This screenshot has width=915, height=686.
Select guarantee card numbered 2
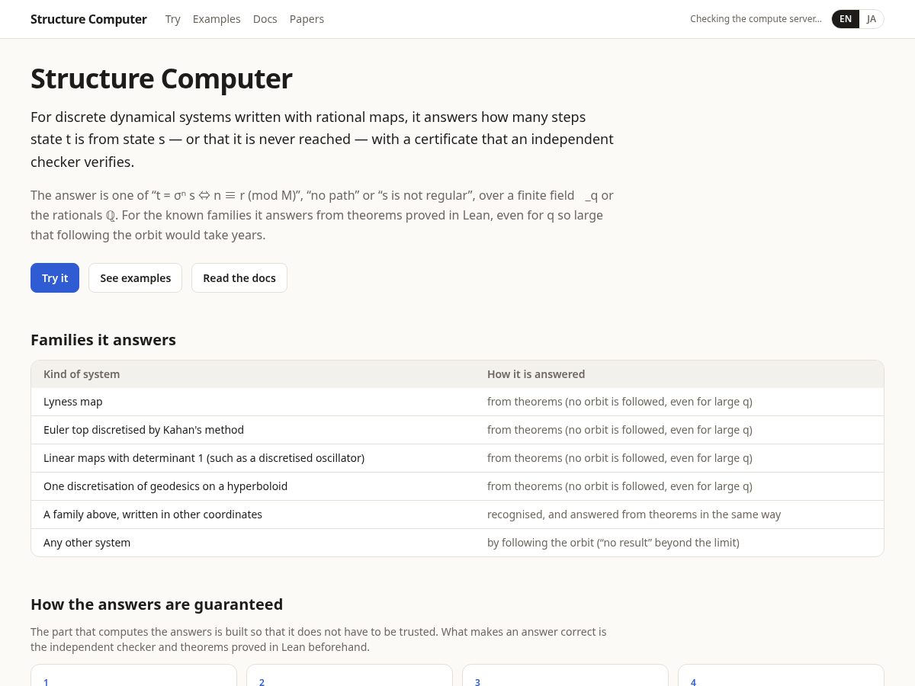click(x=349, y=675)
